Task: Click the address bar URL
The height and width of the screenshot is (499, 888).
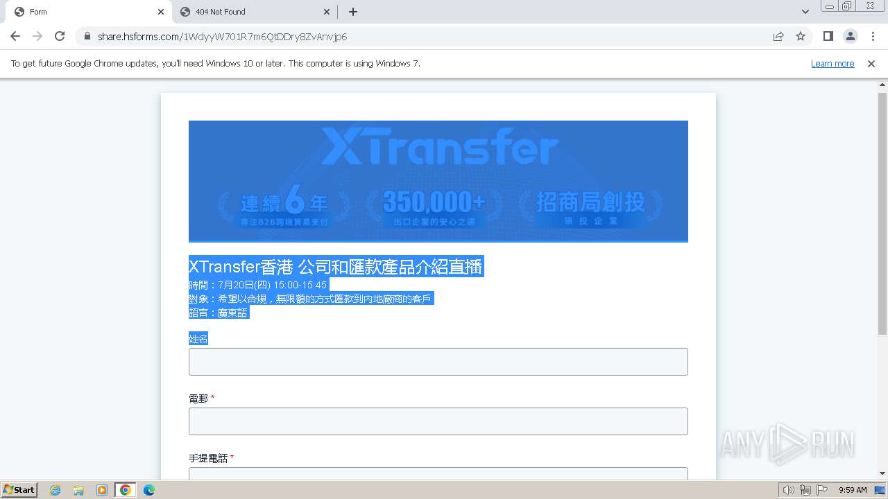Action: point(222,37)
